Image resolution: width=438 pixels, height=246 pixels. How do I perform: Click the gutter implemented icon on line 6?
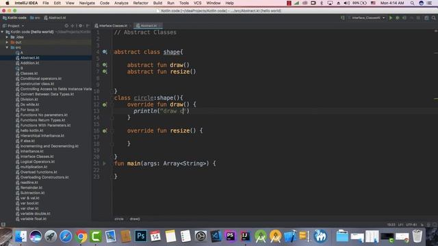tap(105, 65)
